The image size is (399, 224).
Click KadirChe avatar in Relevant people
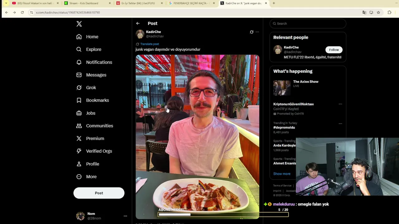[x=278, y=49]
